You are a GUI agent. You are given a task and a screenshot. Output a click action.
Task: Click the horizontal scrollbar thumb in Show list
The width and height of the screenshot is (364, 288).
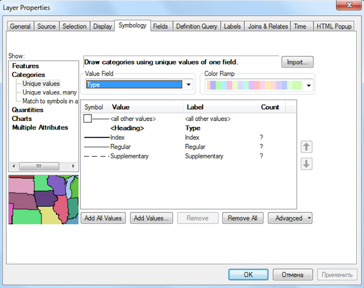point(39,166)
